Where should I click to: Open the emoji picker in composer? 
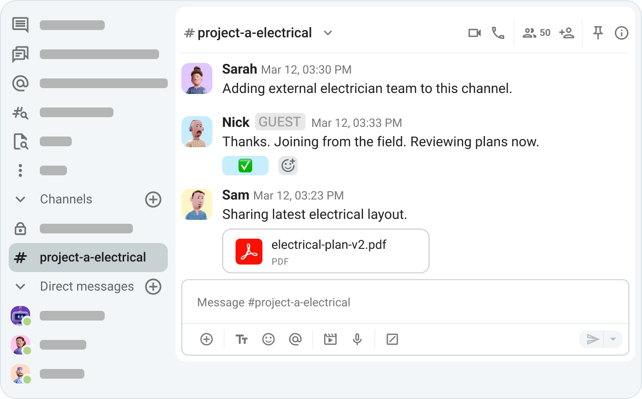click(268, 339)
